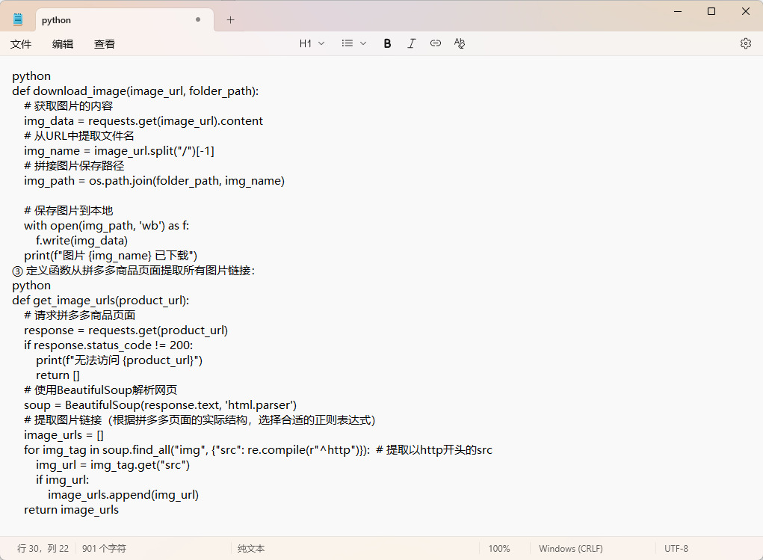Click line 'img_path = os.path.join(folder_path, img_name)'
The image size is (763, 560).
coord(154,181)
